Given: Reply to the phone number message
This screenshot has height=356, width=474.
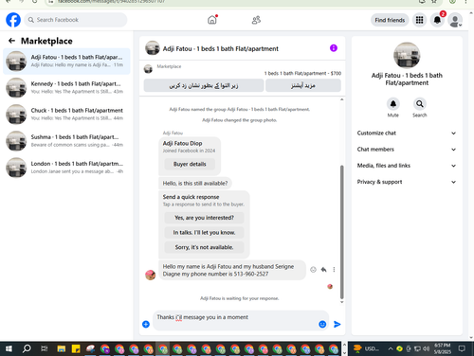Looking at the screenshot, I should coord(323,270).
